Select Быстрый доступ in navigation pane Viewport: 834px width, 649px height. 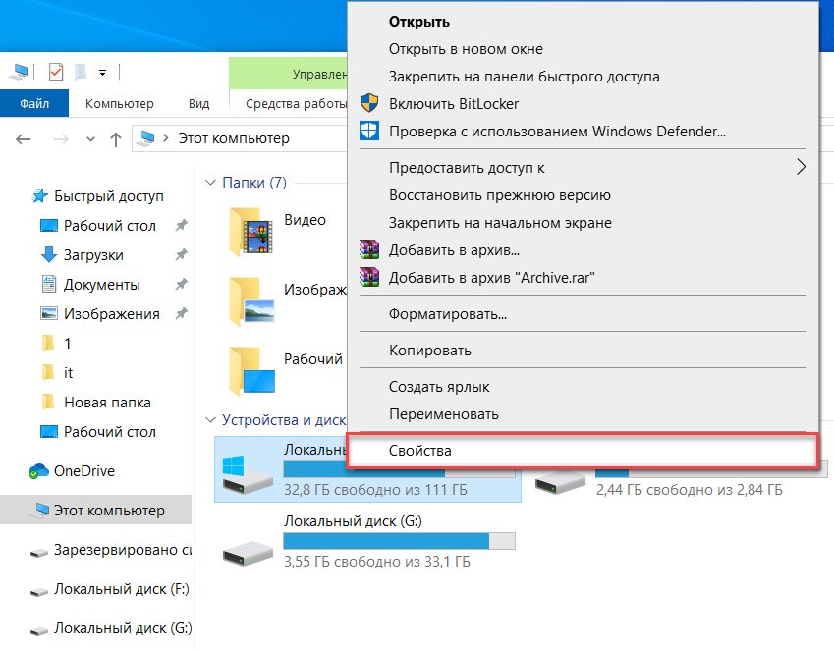point(108,196)
